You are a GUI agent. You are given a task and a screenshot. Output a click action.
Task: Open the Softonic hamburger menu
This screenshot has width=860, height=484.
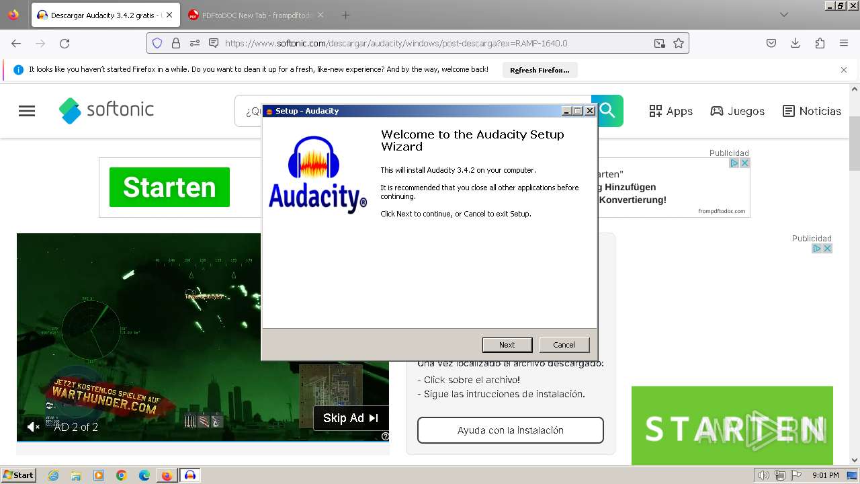pos(27,111)
